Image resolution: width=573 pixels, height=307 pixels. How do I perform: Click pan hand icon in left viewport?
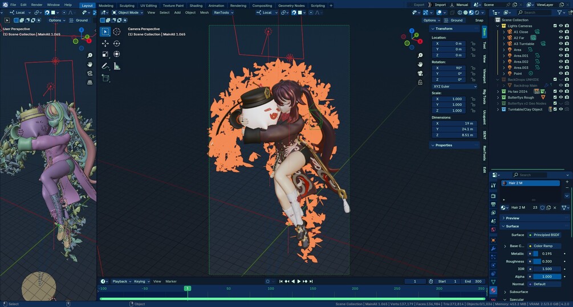click(x=90, y=64)
